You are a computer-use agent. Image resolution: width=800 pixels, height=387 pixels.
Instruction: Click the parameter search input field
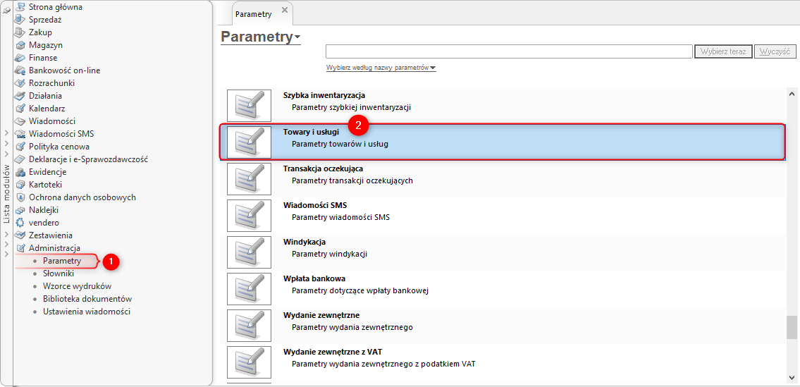click(x=508, y=51)
